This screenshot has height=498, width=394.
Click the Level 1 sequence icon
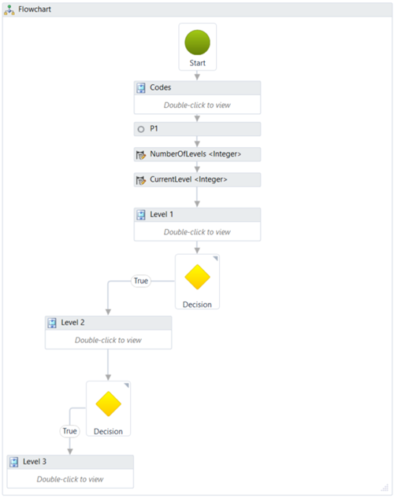(x=141, y=215)
